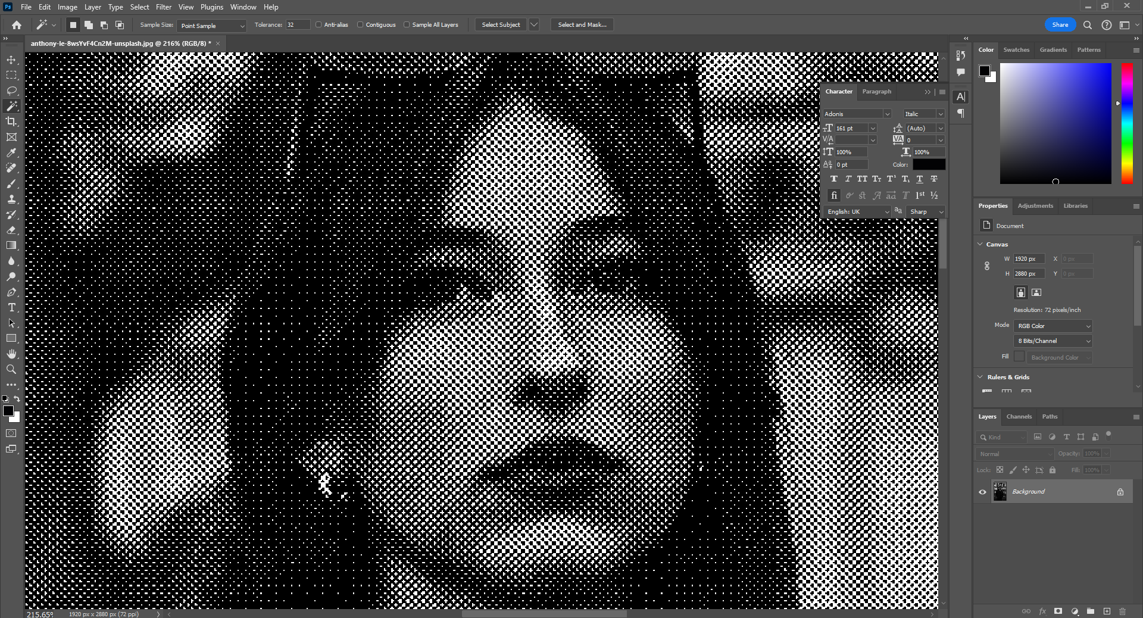1143x618 pixels.
Task: Toggle Strikethrough in Character panel
Action: (x=934, y=179)
